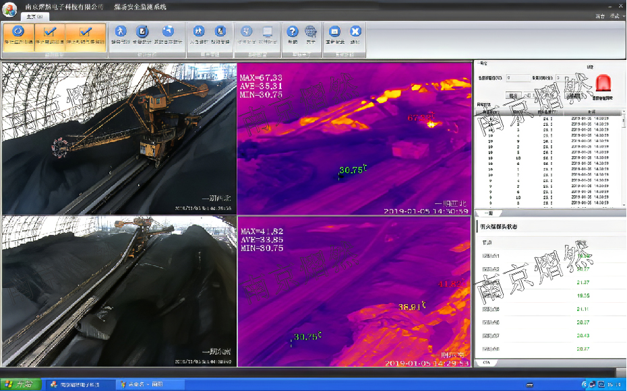627x391 pixels.
Task: Click the time column header in data table
Action: pyautogui.click(x=591, y=112)
